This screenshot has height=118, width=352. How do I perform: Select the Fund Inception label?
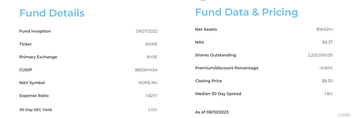35,31
